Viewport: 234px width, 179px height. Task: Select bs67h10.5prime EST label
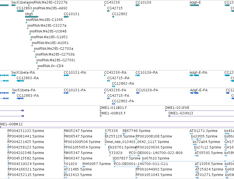point(156,158)
